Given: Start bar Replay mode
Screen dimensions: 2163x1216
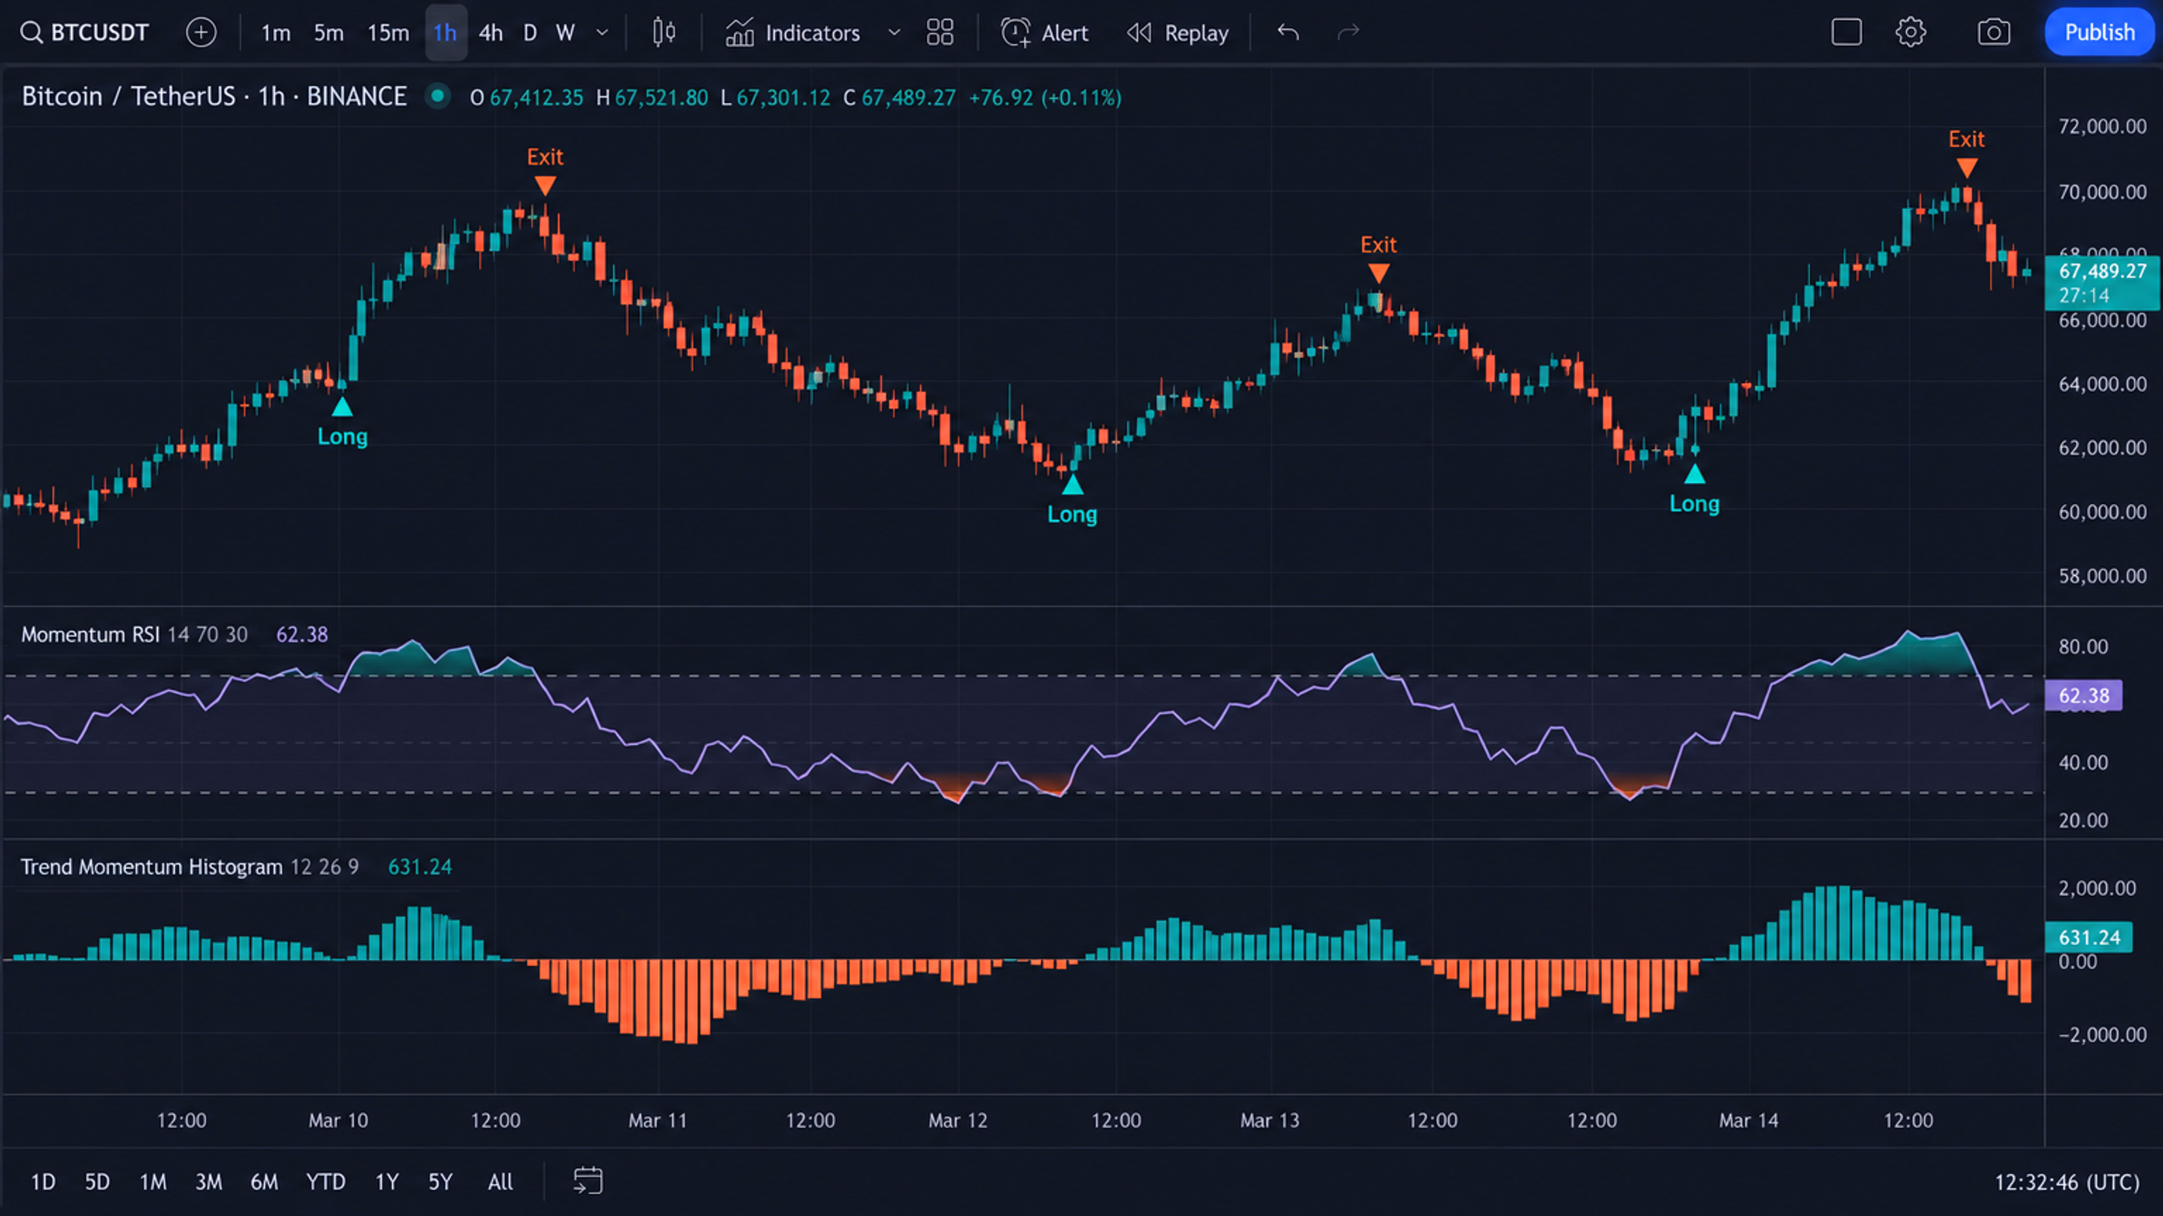Looking at the screenshot, I should coord(1178,33).
